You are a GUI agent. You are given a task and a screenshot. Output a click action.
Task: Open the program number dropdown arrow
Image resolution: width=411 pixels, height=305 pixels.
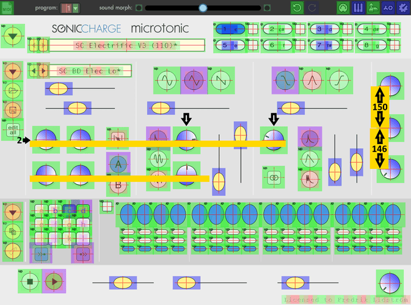tap(76, 9)
